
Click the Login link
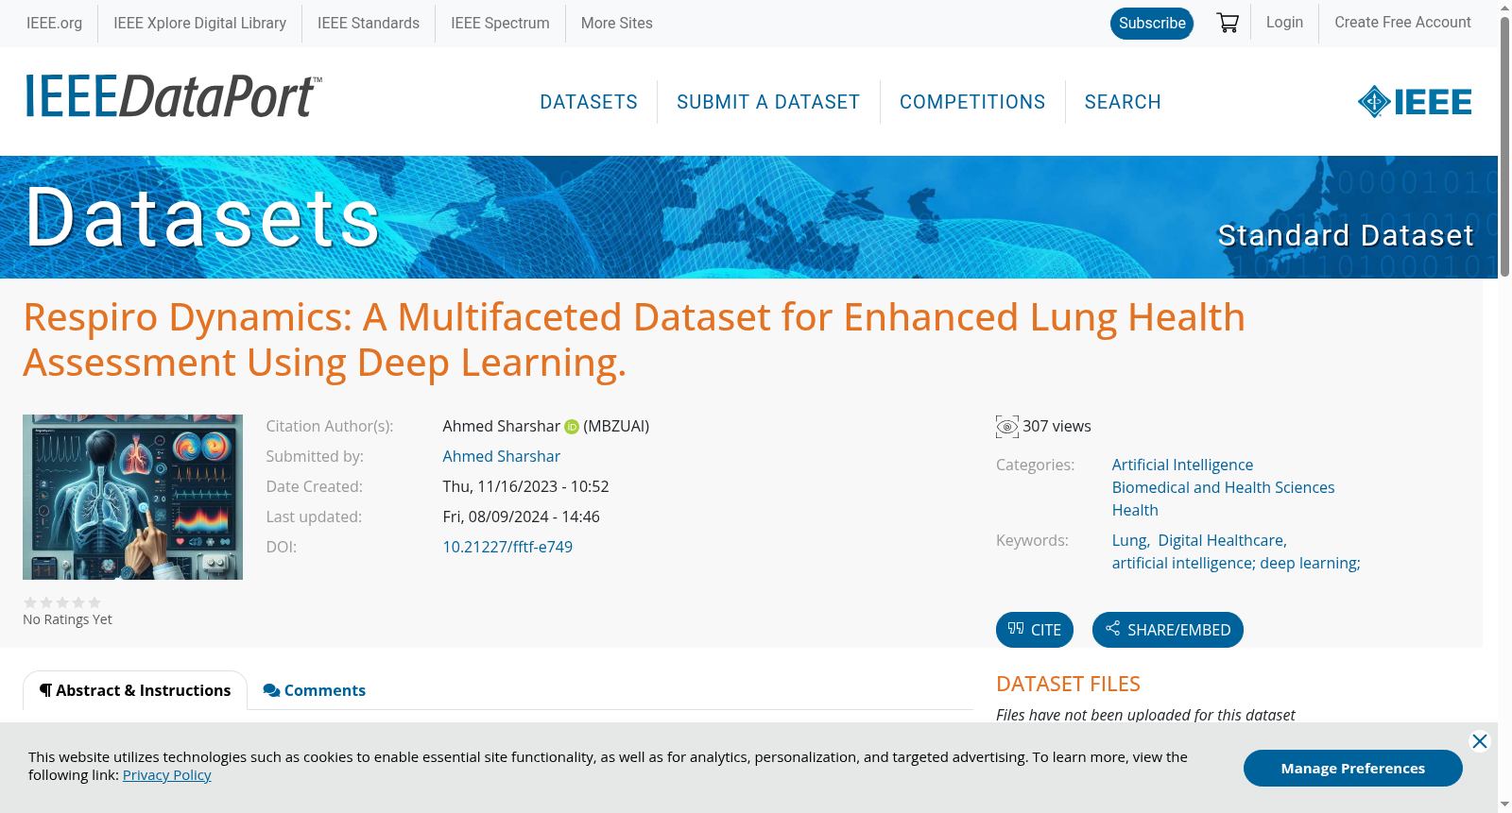click(x=1284, y=22)
